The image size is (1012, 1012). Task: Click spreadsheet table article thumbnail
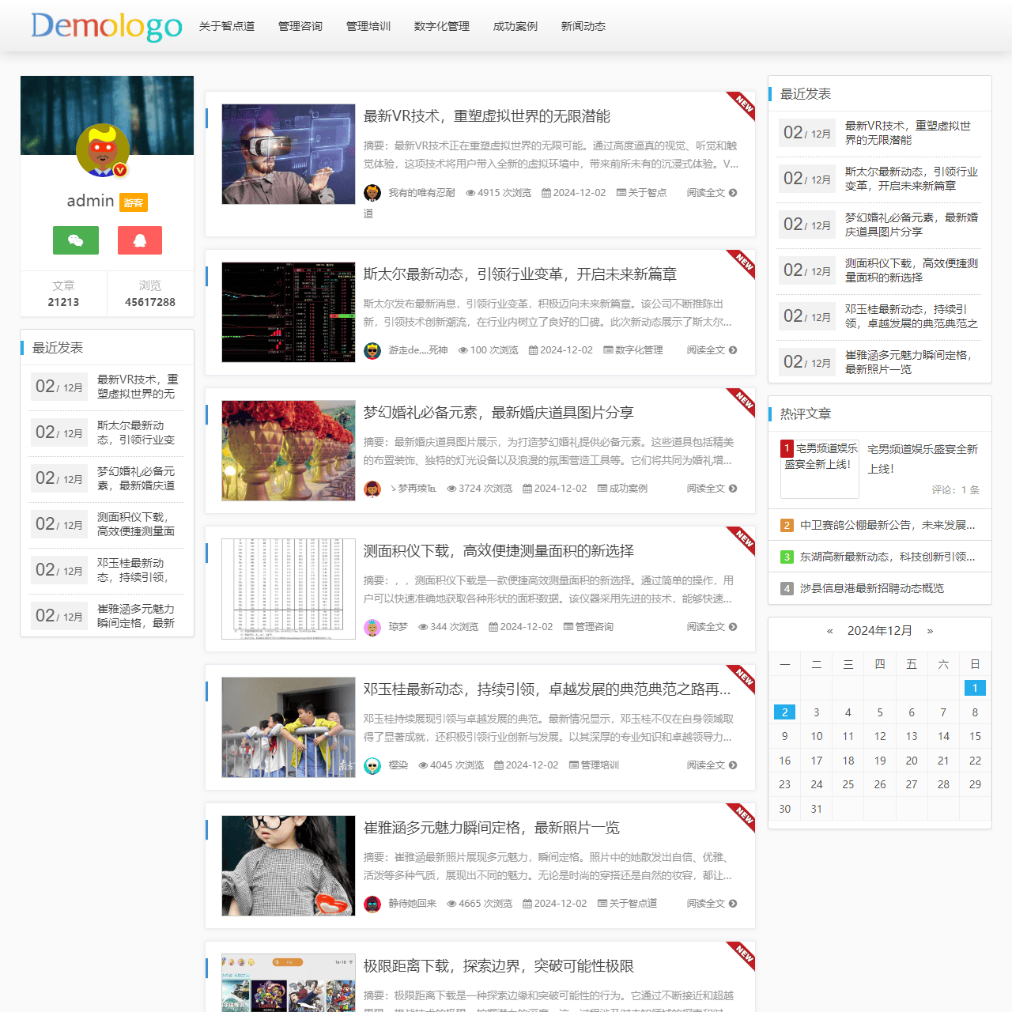[x=289, y=589]
